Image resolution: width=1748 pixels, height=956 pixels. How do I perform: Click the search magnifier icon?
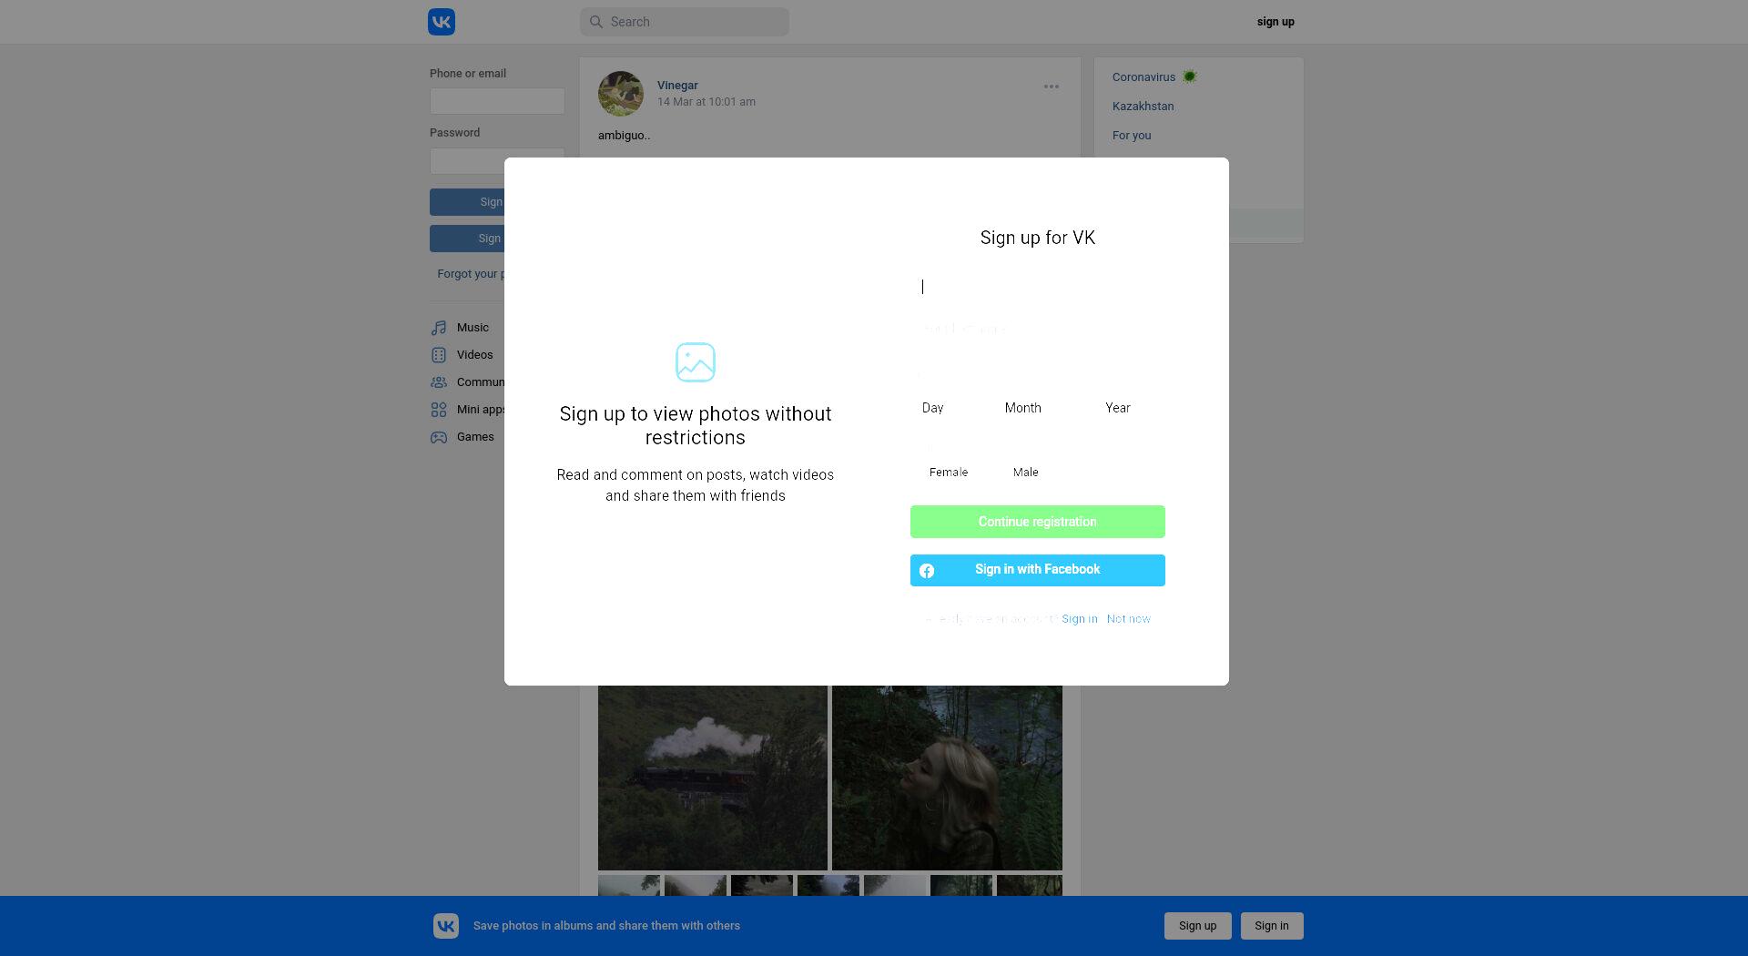tap(596, 22)
